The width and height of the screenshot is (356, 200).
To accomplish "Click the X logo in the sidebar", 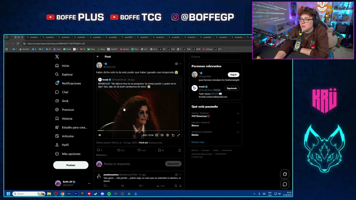I will coord(57,57).
